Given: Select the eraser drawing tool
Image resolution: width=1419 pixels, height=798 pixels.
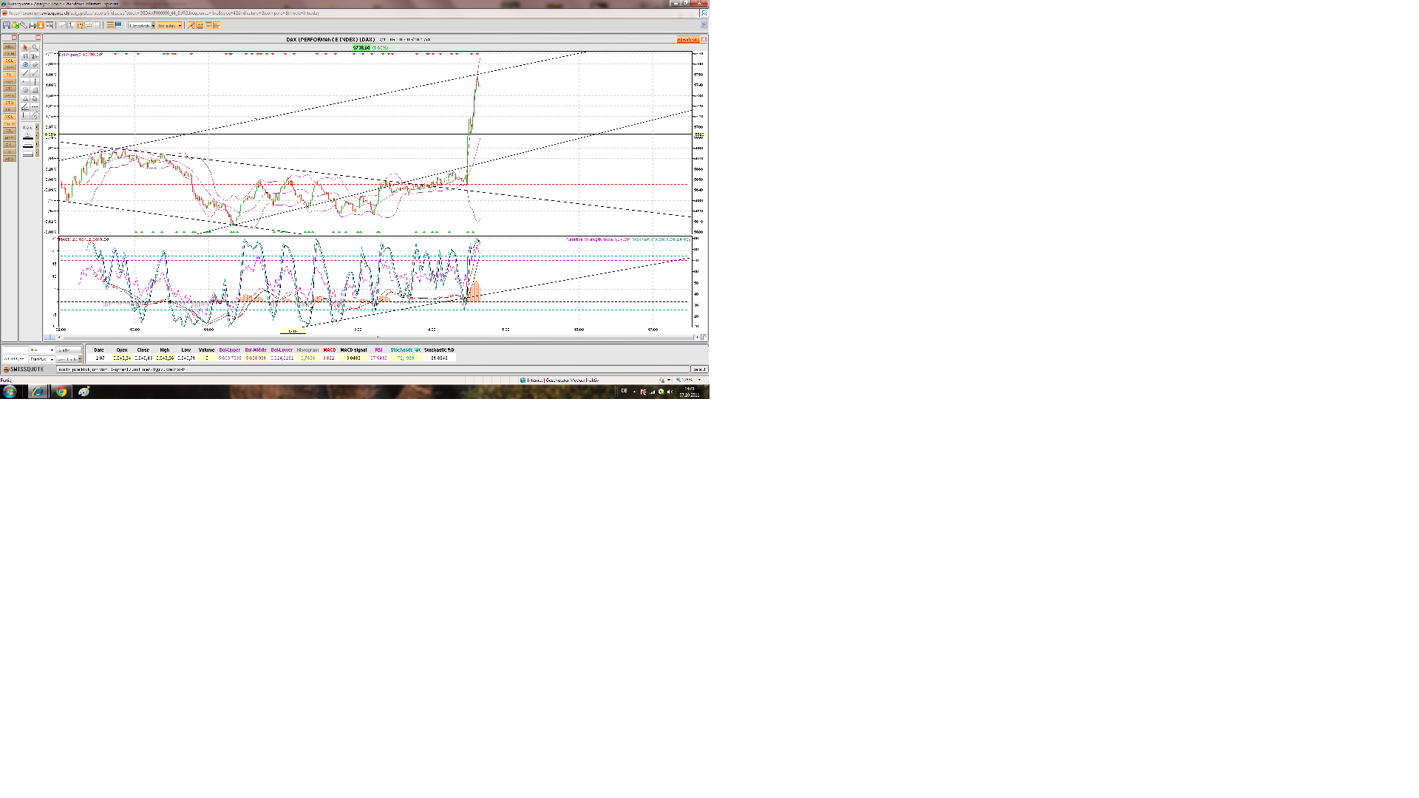Looking at the screenshot, I should point(35,64).
